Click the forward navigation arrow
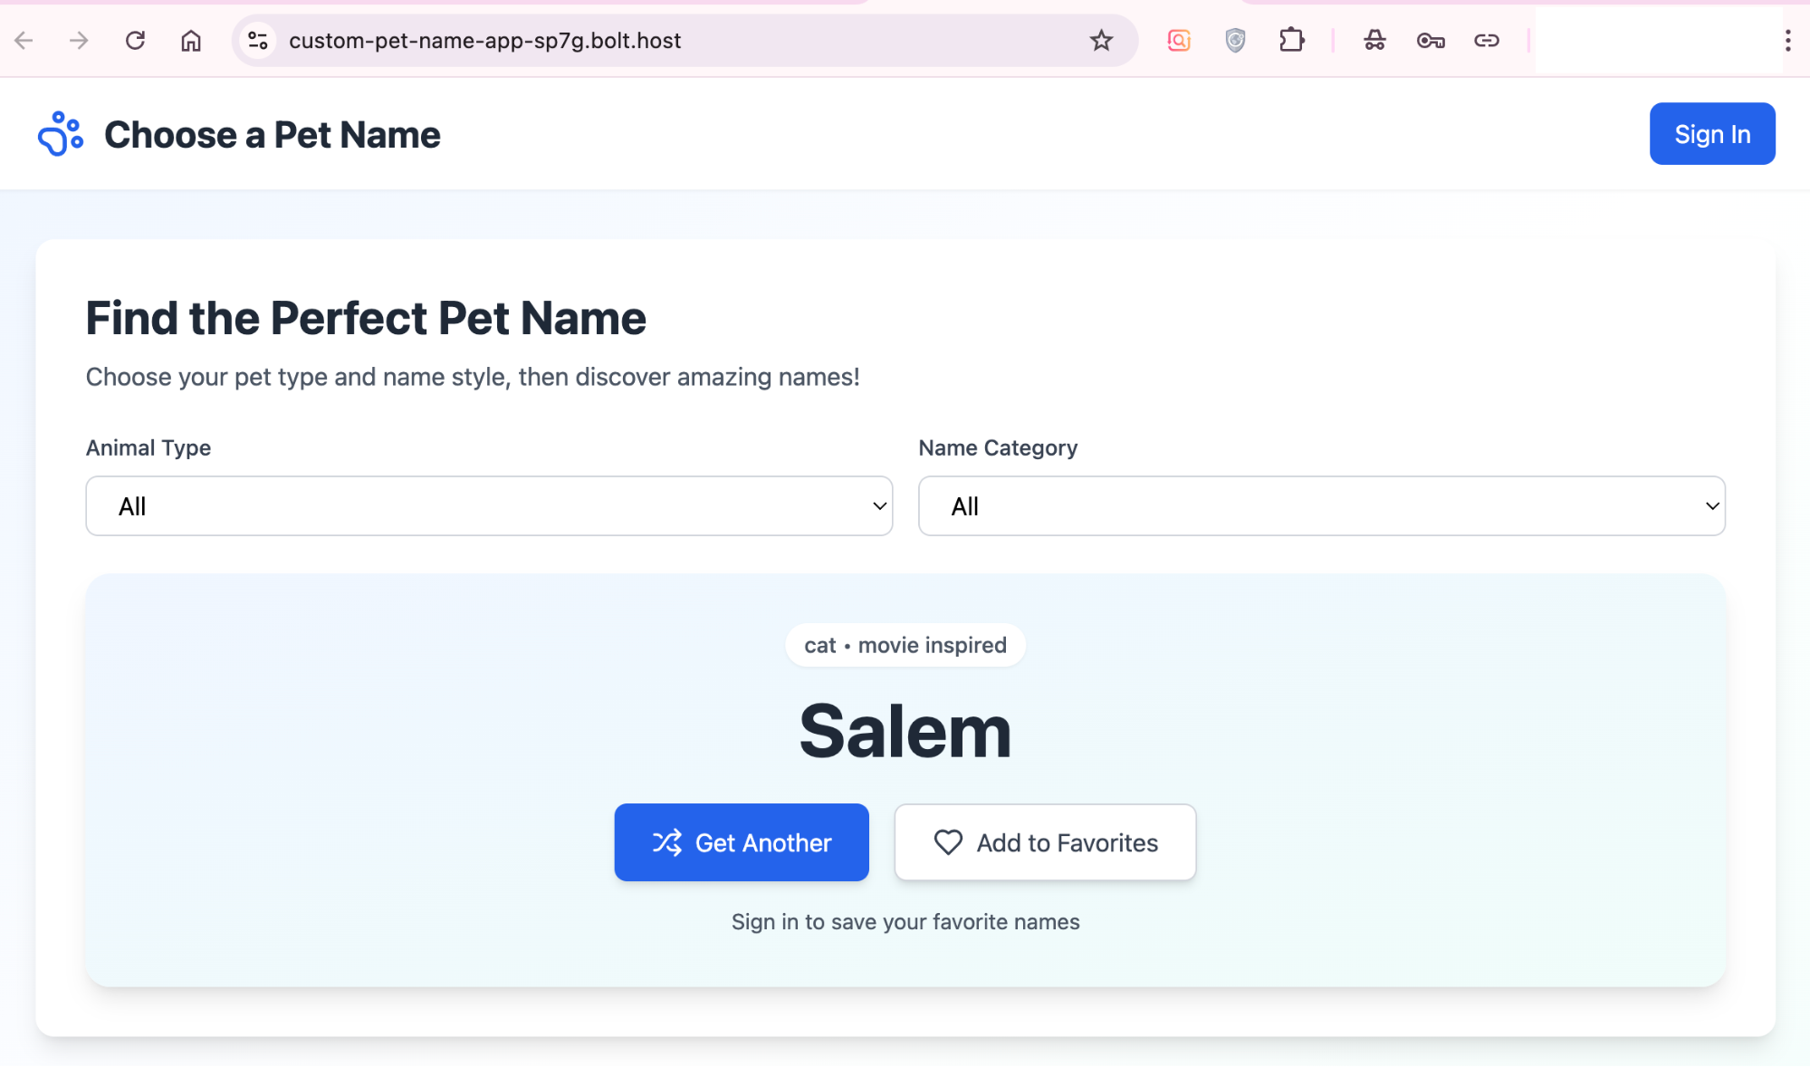Viewport: 1810px width, 1067px height. [79, 41]
